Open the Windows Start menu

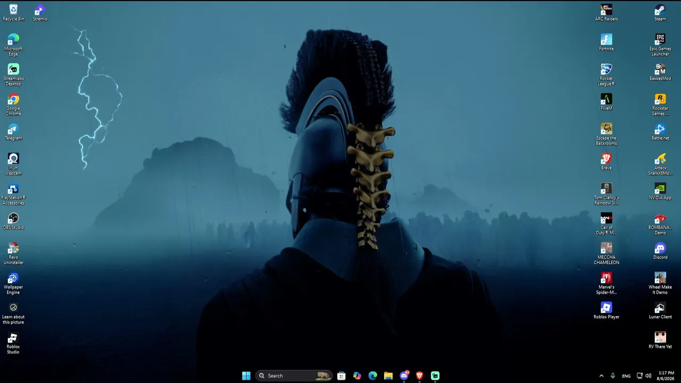(x=246, y=376)
